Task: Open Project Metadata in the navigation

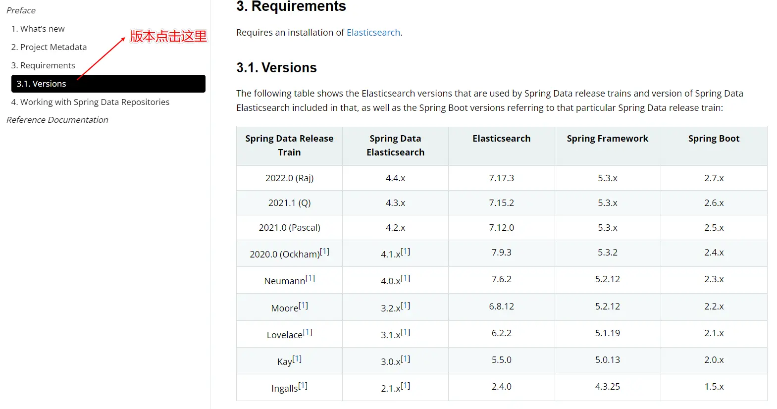Action: (x=49, y=47)
